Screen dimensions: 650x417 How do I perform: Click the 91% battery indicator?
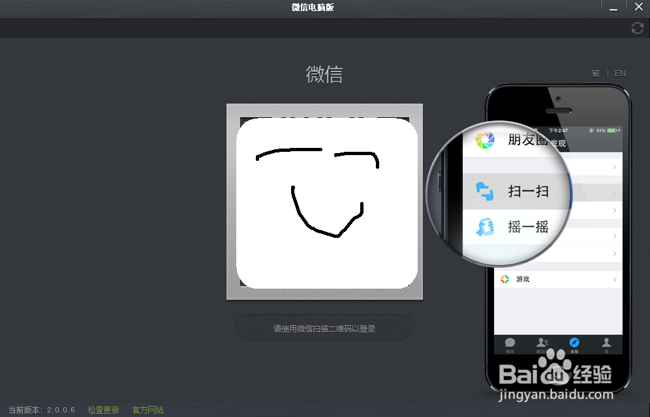pos(601,129)
